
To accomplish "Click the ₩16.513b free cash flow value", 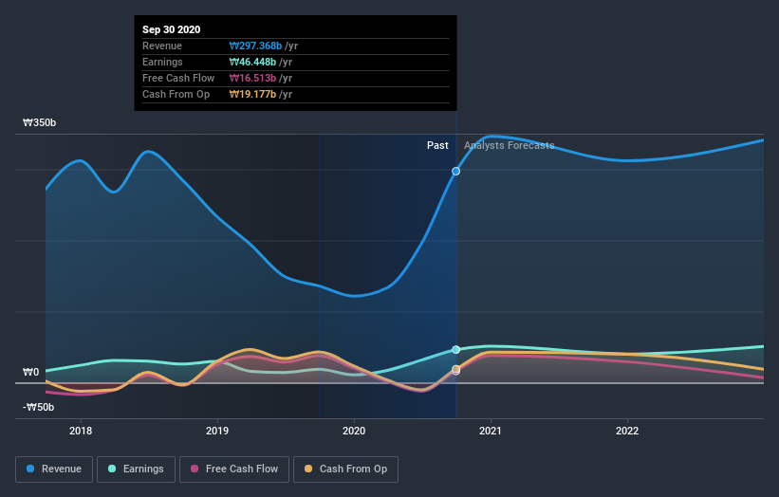I will coord(252,78).
